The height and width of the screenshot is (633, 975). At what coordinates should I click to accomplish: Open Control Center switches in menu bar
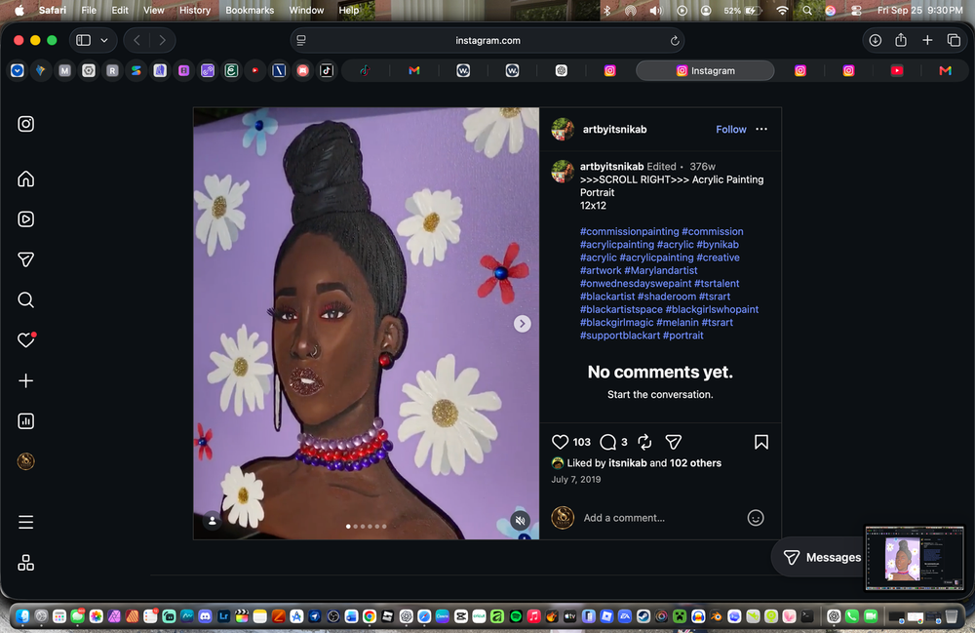click(856, 10)
